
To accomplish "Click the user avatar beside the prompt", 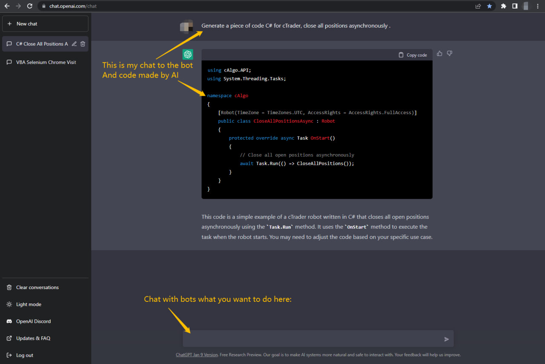I will (186, 26).
